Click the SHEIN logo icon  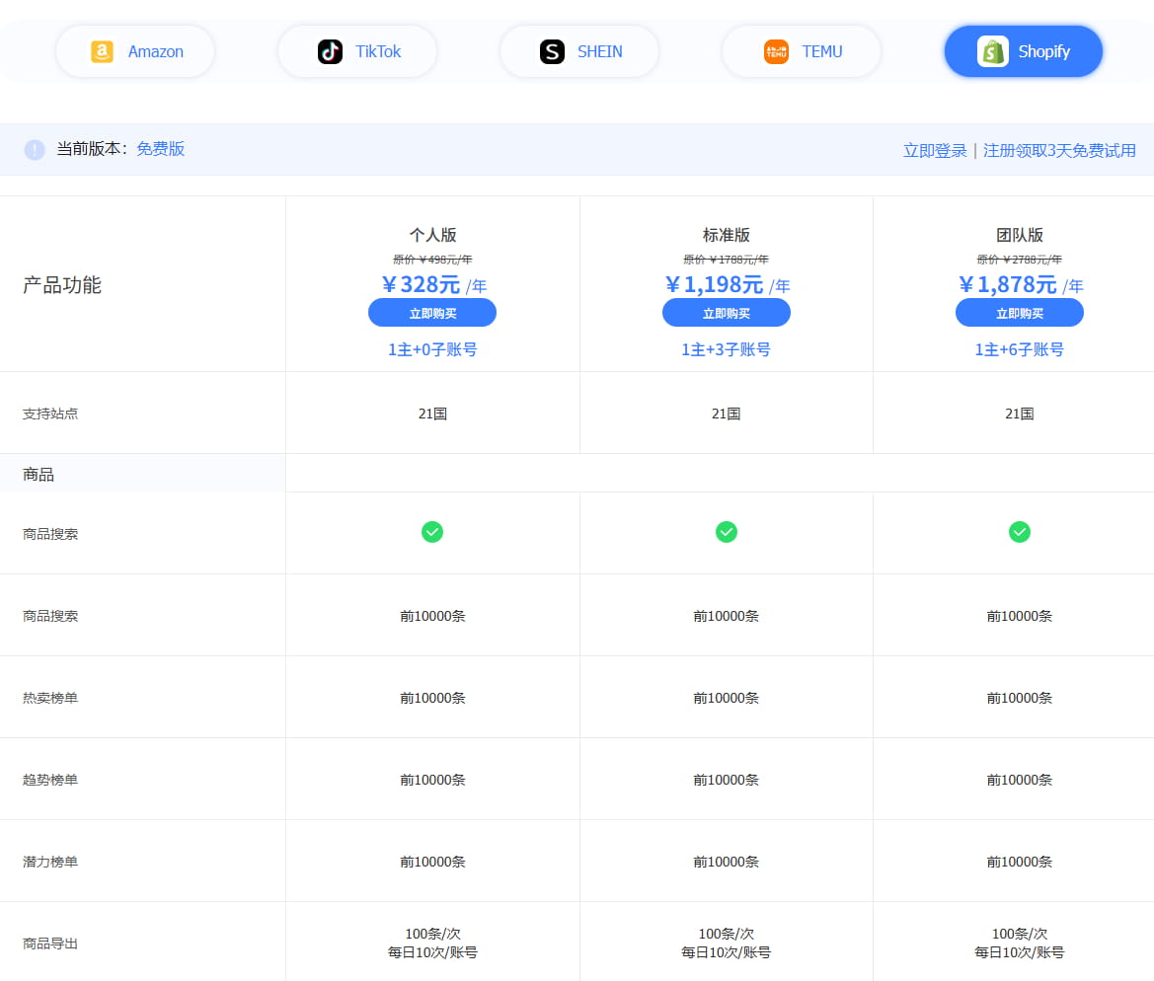[552, 51]
